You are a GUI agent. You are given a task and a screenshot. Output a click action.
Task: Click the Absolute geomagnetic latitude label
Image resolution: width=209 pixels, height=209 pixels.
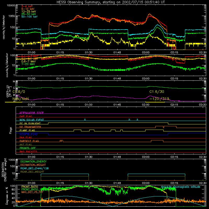coord(181,187)
